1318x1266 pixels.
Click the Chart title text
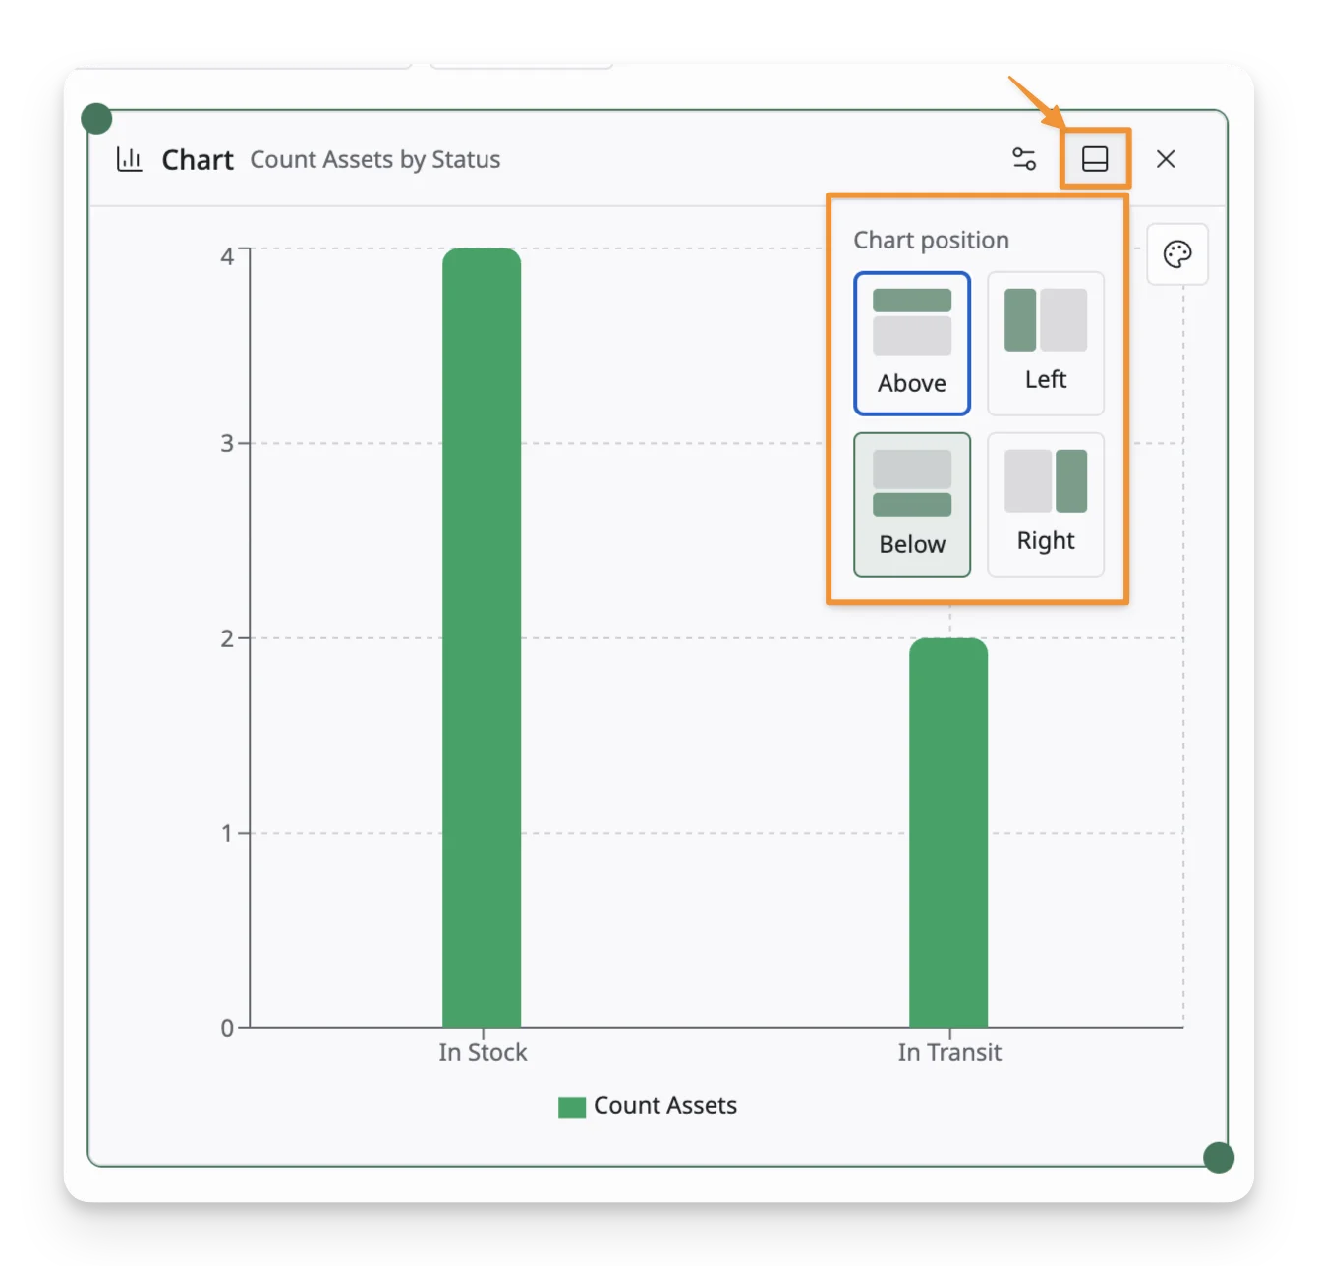tap(198, 160)
